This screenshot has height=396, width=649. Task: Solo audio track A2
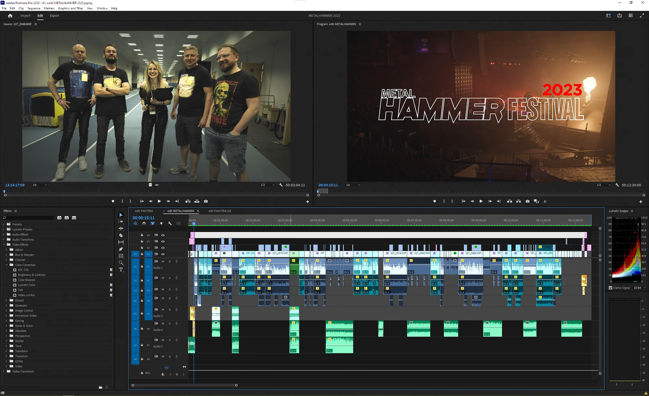point(169,278)
